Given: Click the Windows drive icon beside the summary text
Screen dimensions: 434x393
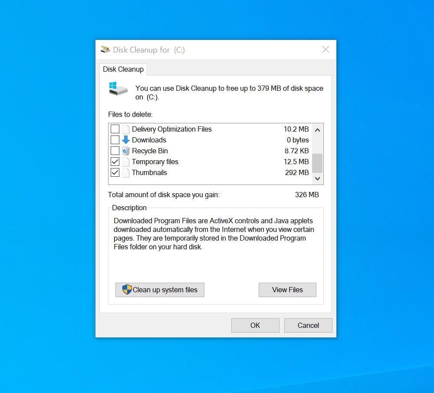Looking at the screenshot, I should 118,89.
